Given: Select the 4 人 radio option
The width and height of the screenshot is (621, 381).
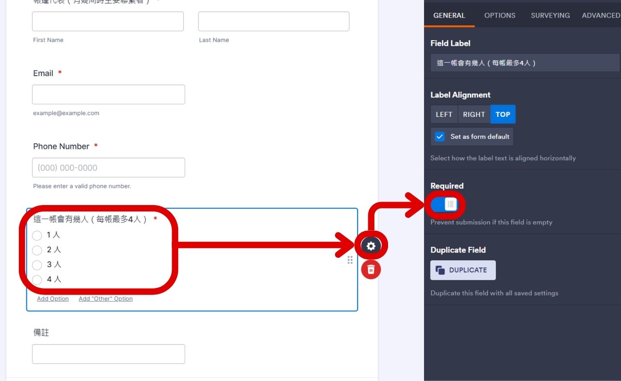Looking at the screenshot, I should click(x=37, y=280).
